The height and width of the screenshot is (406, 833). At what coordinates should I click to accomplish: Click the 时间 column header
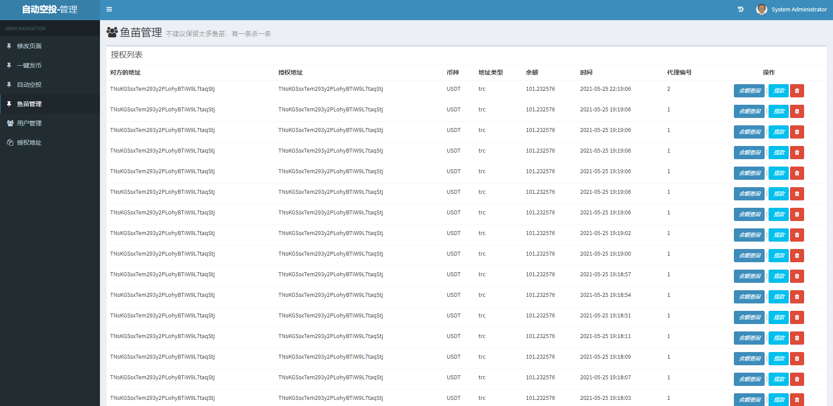586,72
